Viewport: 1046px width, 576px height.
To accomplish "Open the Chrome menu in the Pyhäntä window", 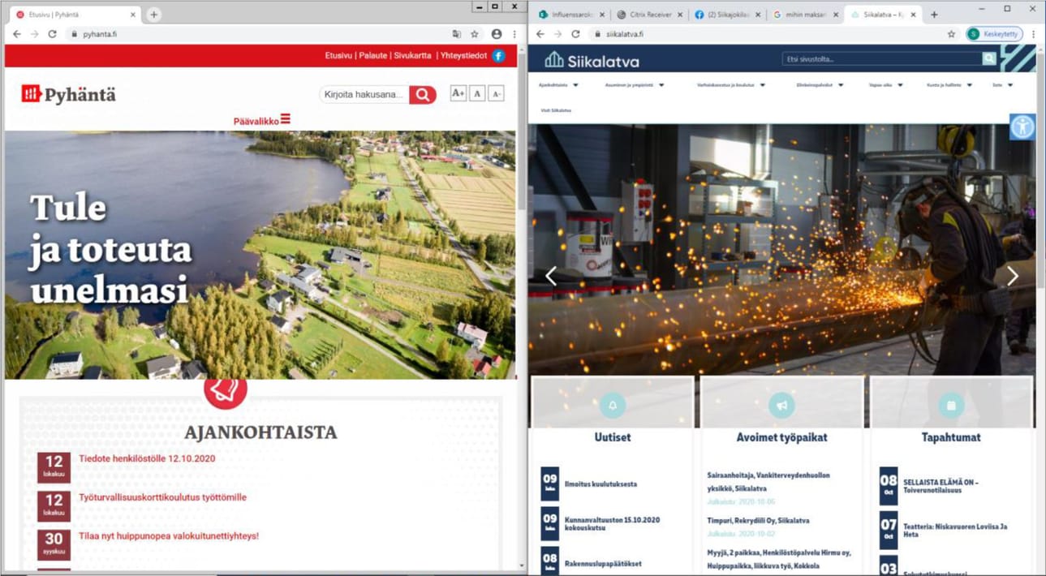I will click(514, 34).
